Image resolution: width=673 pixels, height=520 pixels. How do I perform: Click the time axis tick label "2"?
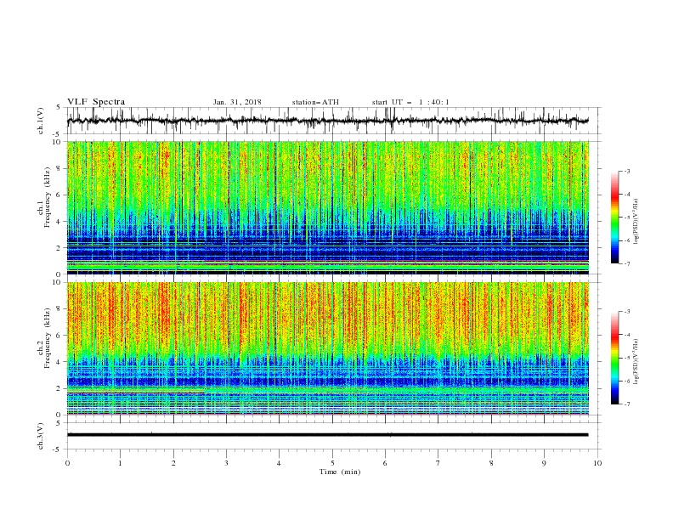[x=173, y=463]
